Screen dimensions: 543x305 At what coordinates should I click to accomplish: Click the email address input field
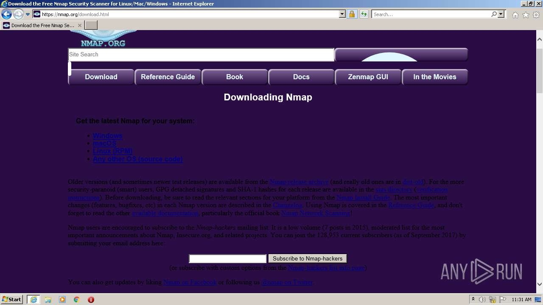coord(227,259)
